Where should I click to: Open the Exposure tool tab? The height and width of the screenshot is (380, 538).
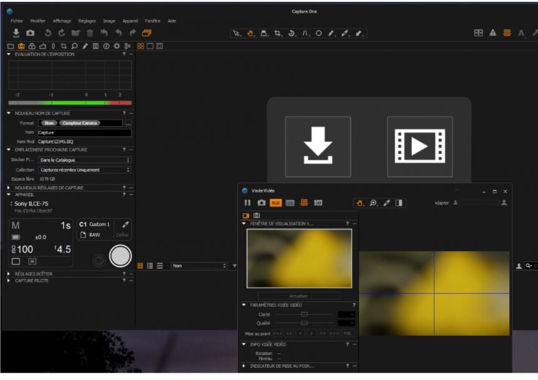coord(42,46)
